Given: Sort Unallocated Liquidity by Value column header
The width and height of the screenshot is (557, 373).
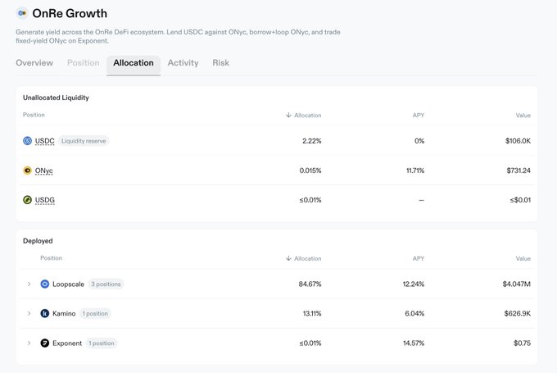Looking at the screenshot, I should [523, 115].
